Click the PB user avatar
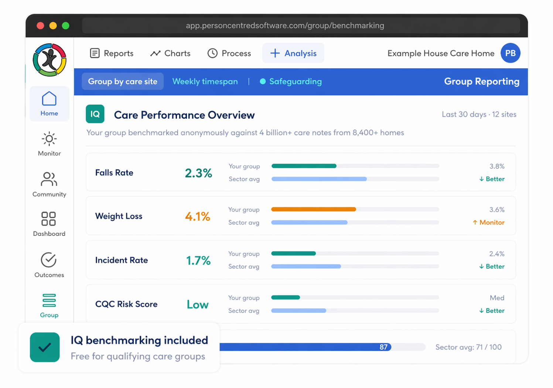This screenshot has width=553, height=388. [x=511, y=53]
